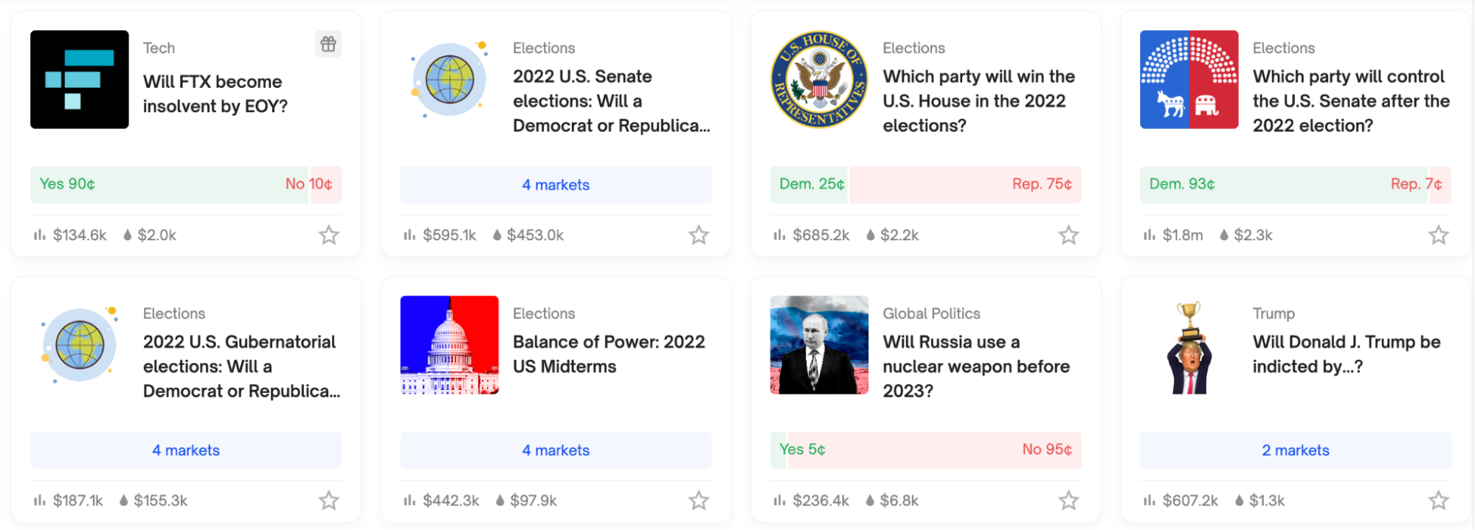
Task: Star the Donald Trump indicted market
Action: pos(1438,501)
